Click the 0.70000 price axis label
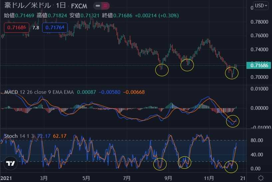Image resolution: width=272 pixels, height=182 pixels. coord(259,77)
